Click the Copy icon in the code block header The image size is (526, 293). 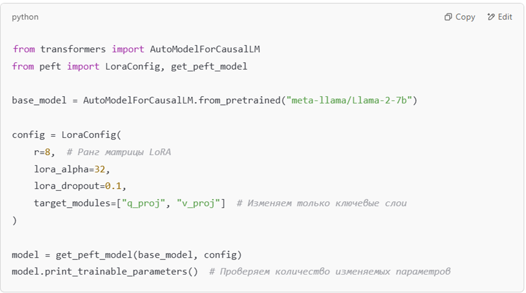click(x=448, y=17)
